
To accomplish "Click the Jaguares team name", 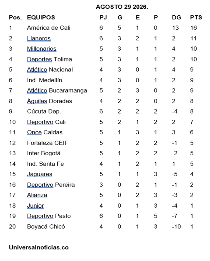I will (x=40, y=174).
